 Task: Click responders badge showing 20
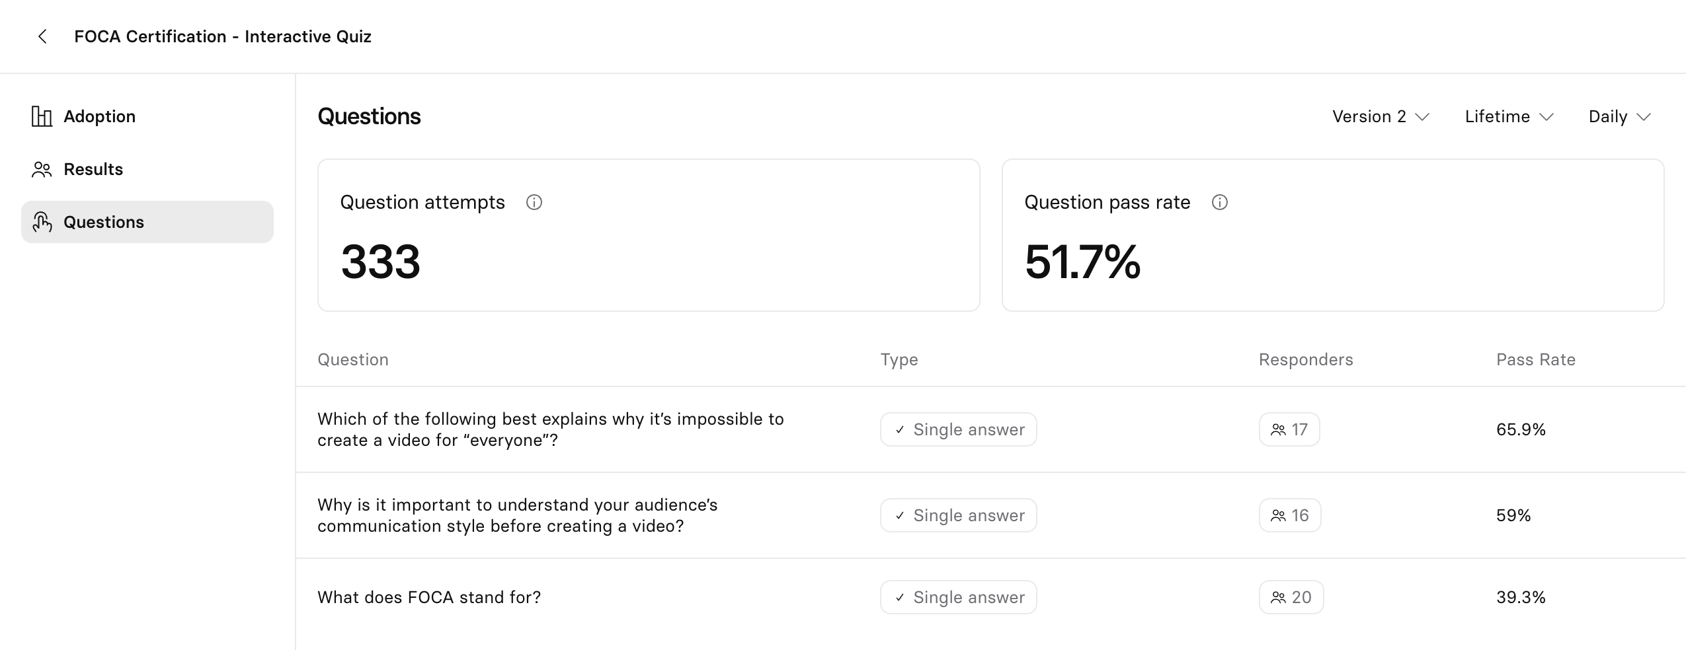pyautogui.click(x=1291, y=597)
